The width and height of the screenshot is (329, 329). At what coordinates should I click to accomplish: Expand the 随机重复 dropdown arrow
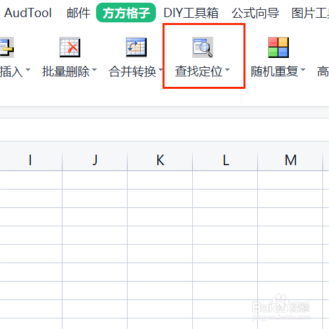(x=303, y=70)
